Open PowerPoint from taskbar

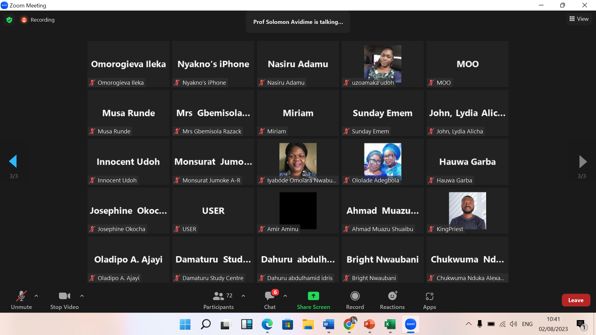point(369,324)
